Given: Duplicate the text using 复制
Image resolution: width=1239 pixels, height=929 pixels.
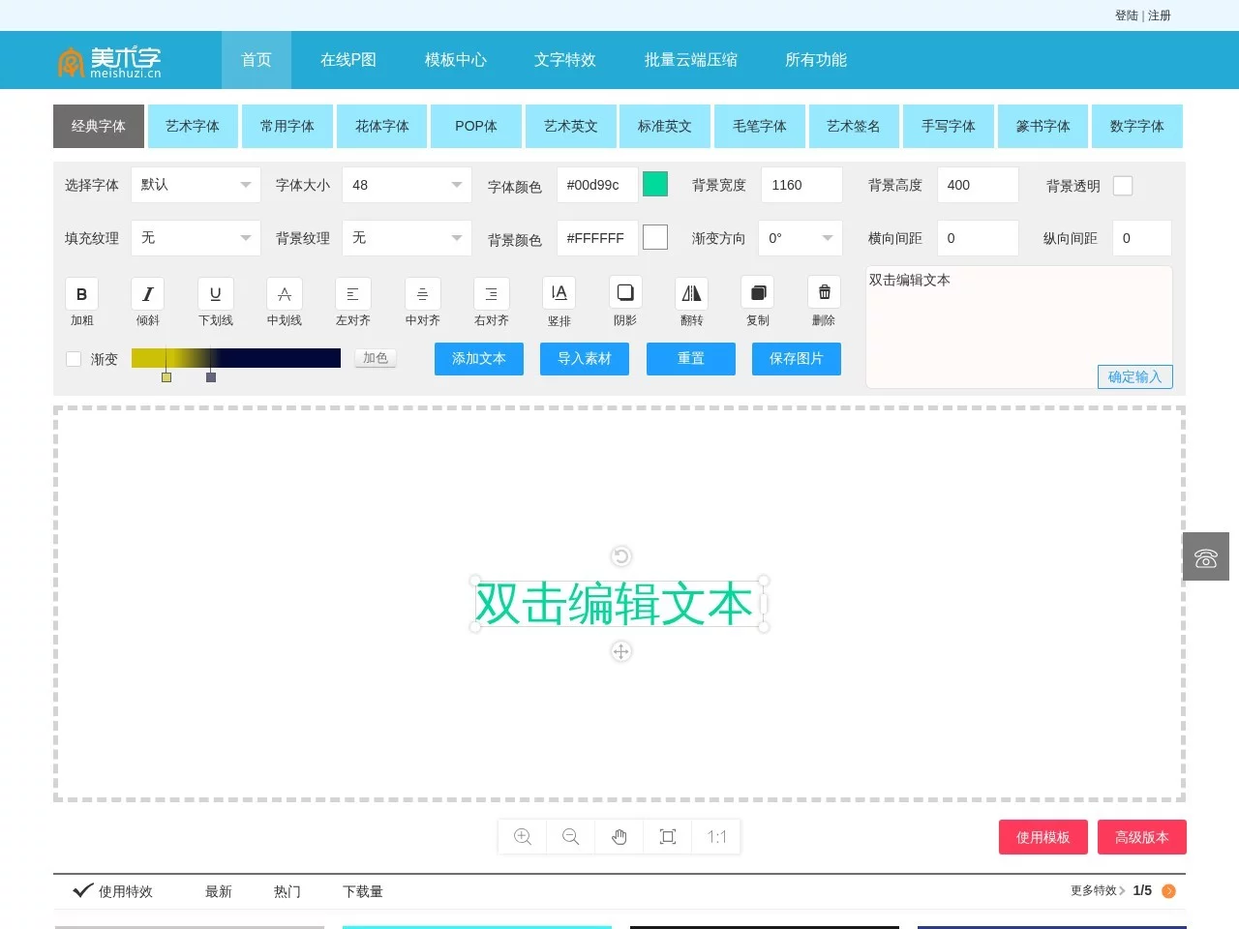Looking at the screenshot, I should [x=757, y=301].
